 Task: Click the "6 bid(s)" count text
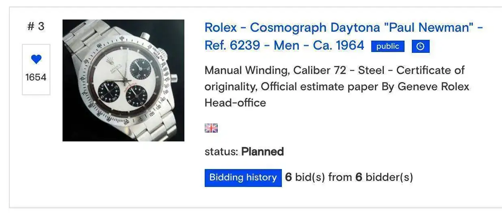[x=305, y=178]
